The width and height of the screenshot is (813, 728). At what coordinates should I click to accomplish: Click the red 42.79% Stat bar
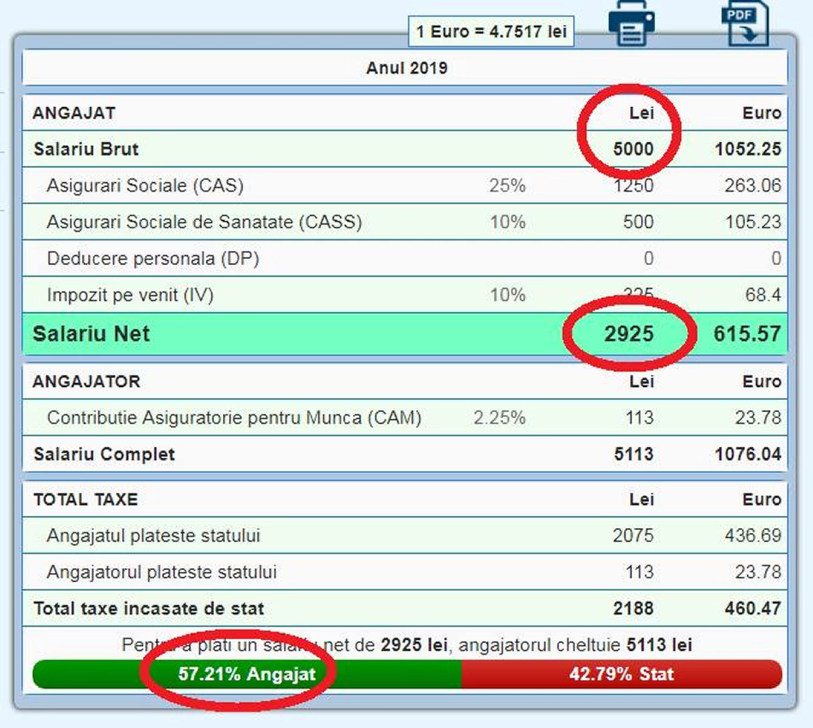[x=621, y=674]
